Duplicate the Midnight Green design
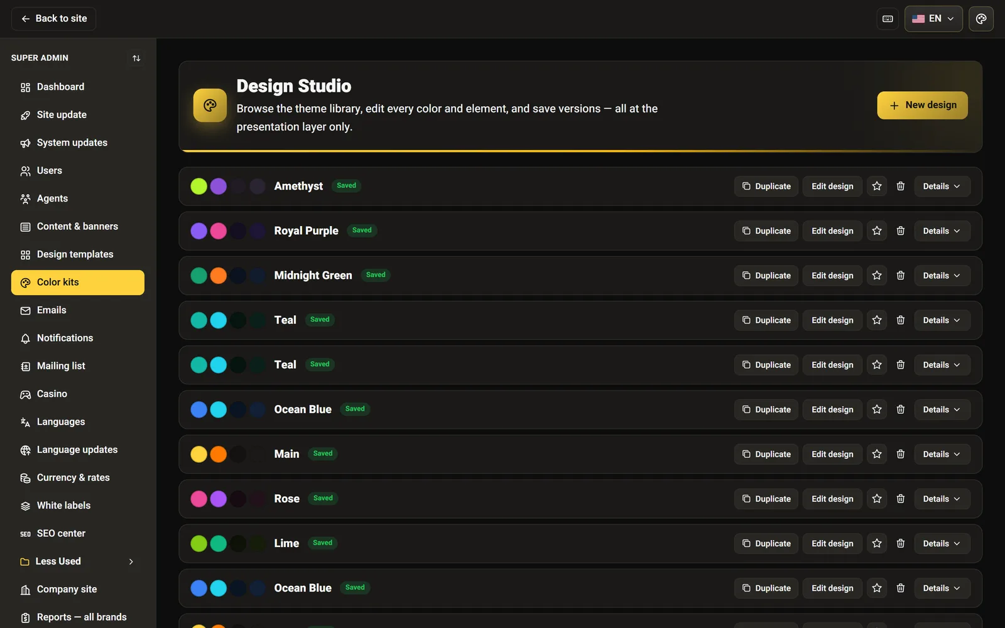Viewport: 1005px width, 628px height. pyautogui.click(x=766, y=276)
